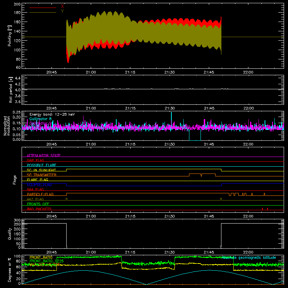Click the red 'X' legend label
Screen dimensions: 288x288
coord(62,6)
